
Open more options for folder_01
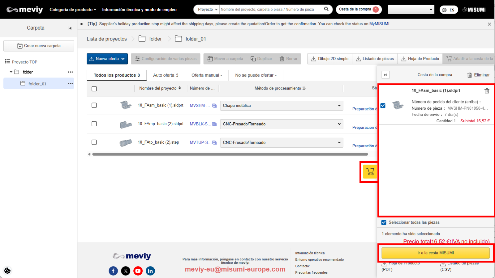70,83
